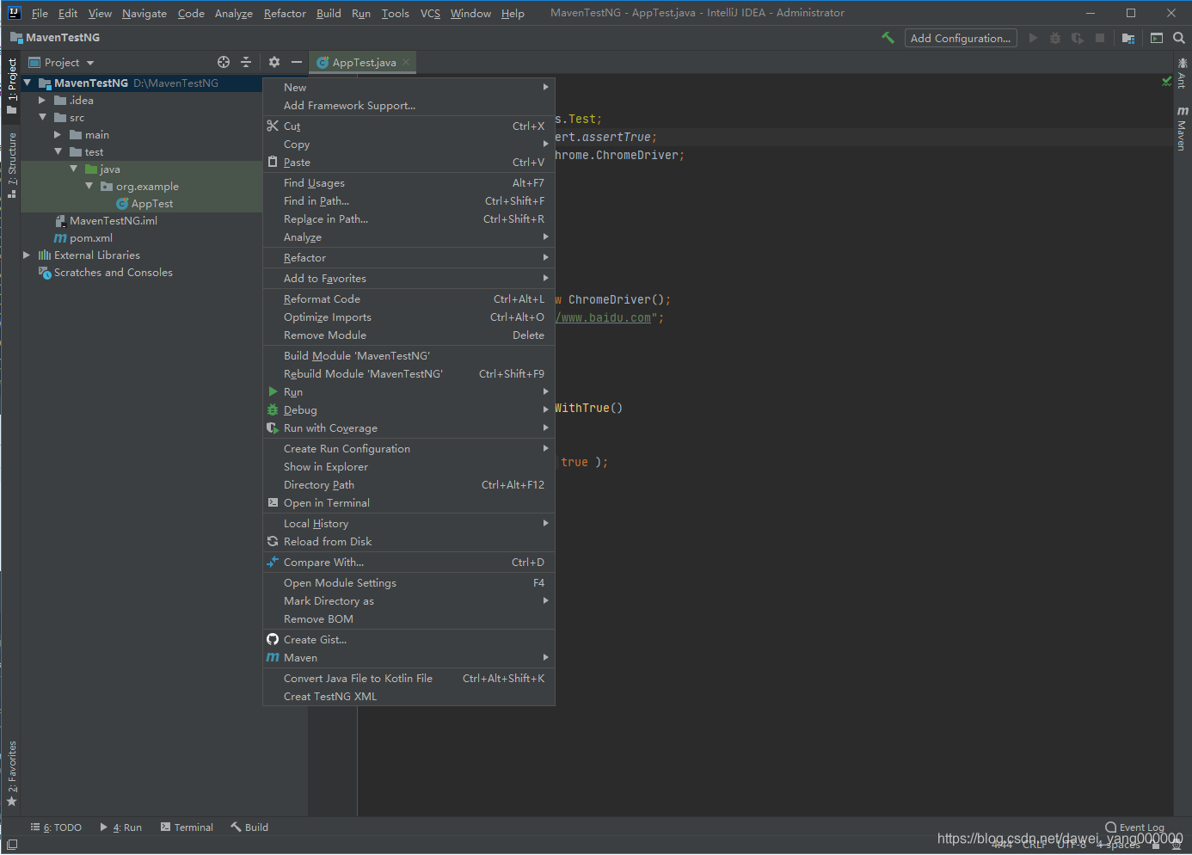Choose Show in Explorer
The width and height of the screenshot is (1192, 855).
[409, 466]
